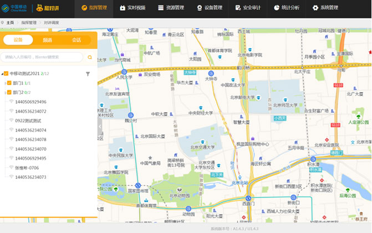The width and height of the screenshot is (372, 233).
Task: Click the 小西天 teal map label
Action: click(280, 118)
